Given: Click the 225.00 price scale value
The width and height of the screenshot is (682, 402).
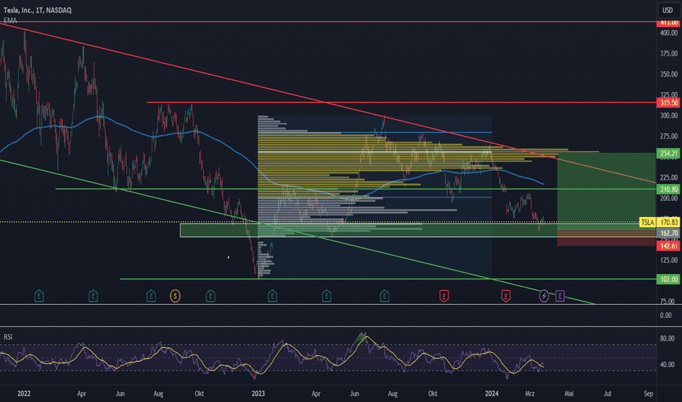Looking at the screenshot, I should tap(669, 178).
